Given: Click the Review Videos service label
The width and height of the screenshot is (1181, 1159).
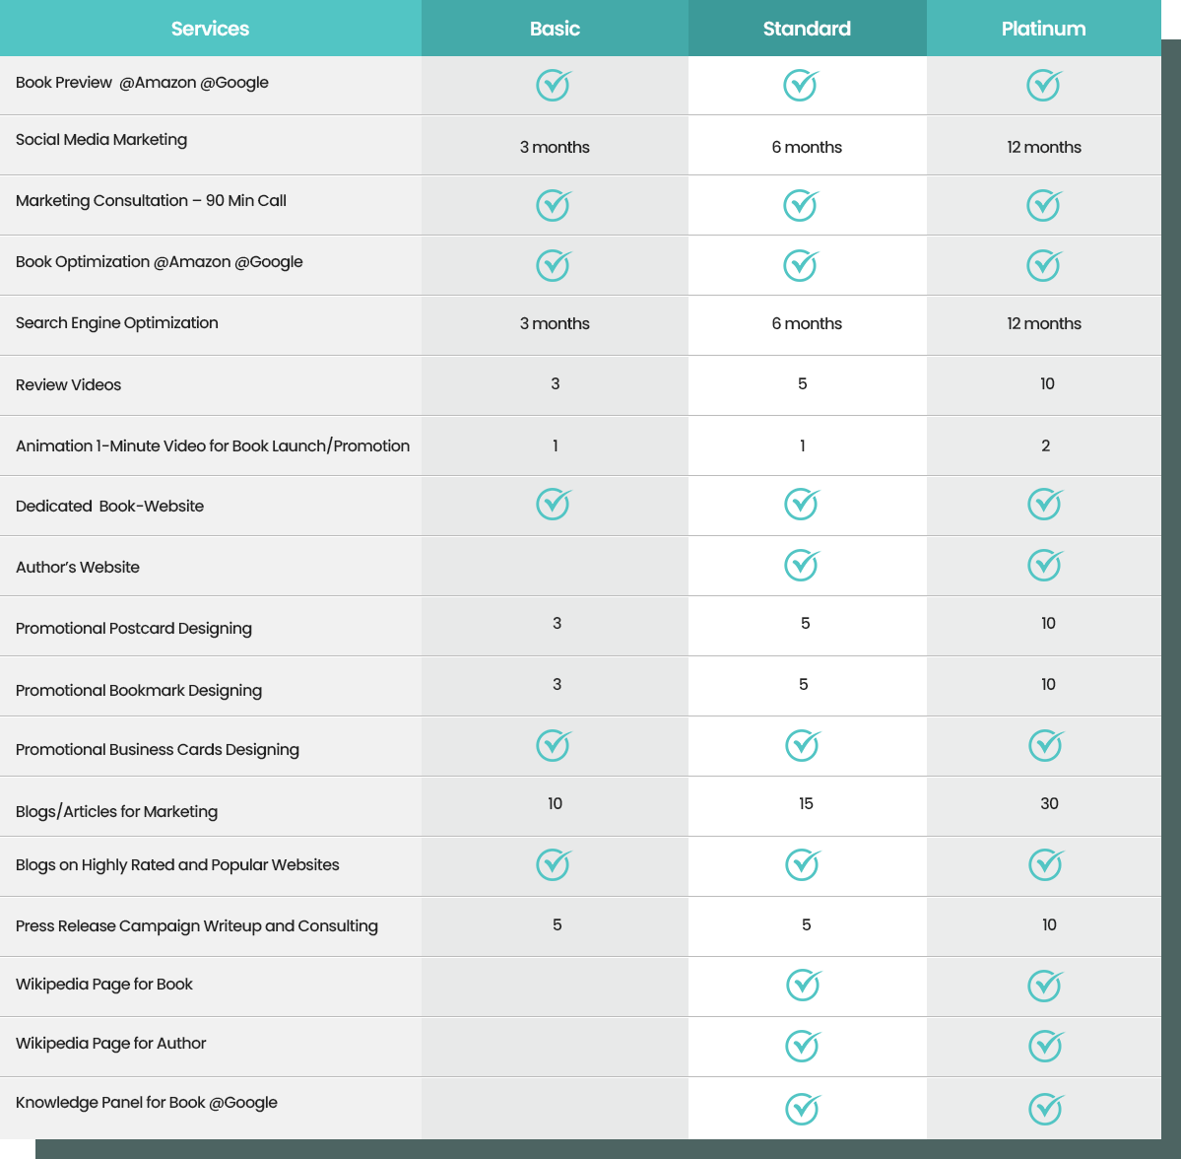Looking at the screenshot, I should tap(69, 385).
